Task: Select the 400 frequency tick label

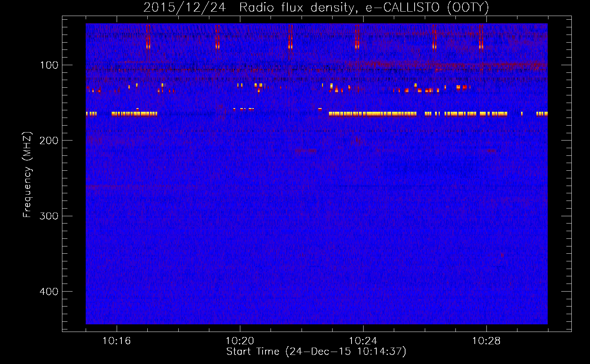Action: [49, 292]
